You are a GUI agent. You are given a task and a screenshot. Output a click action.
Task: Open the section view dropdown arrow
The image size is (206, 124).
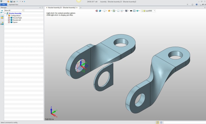[124, 11]
